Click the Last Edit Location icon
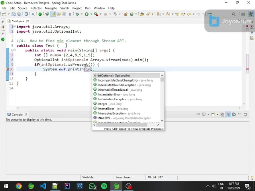The image size is (255, 191). tap(177, 14)
